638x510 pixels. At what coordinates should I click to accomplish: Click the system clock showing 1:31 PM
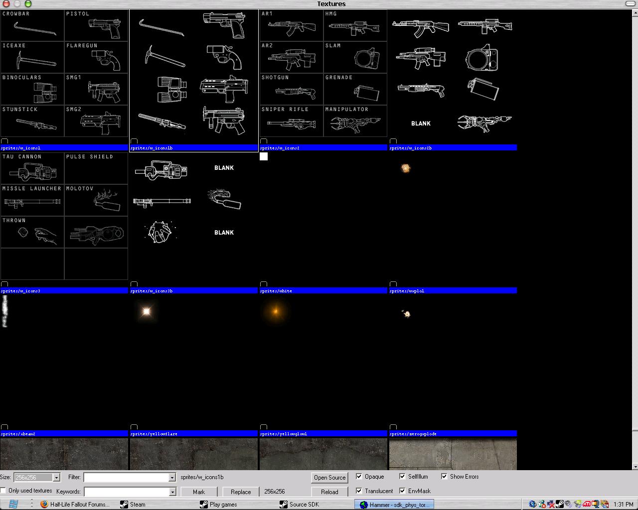[624, 505]
